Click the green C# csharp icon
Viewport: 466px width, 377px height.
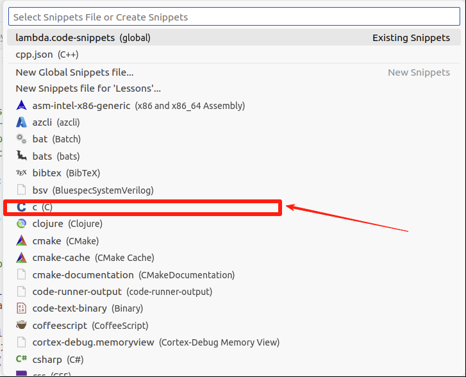tap(21, 359)
